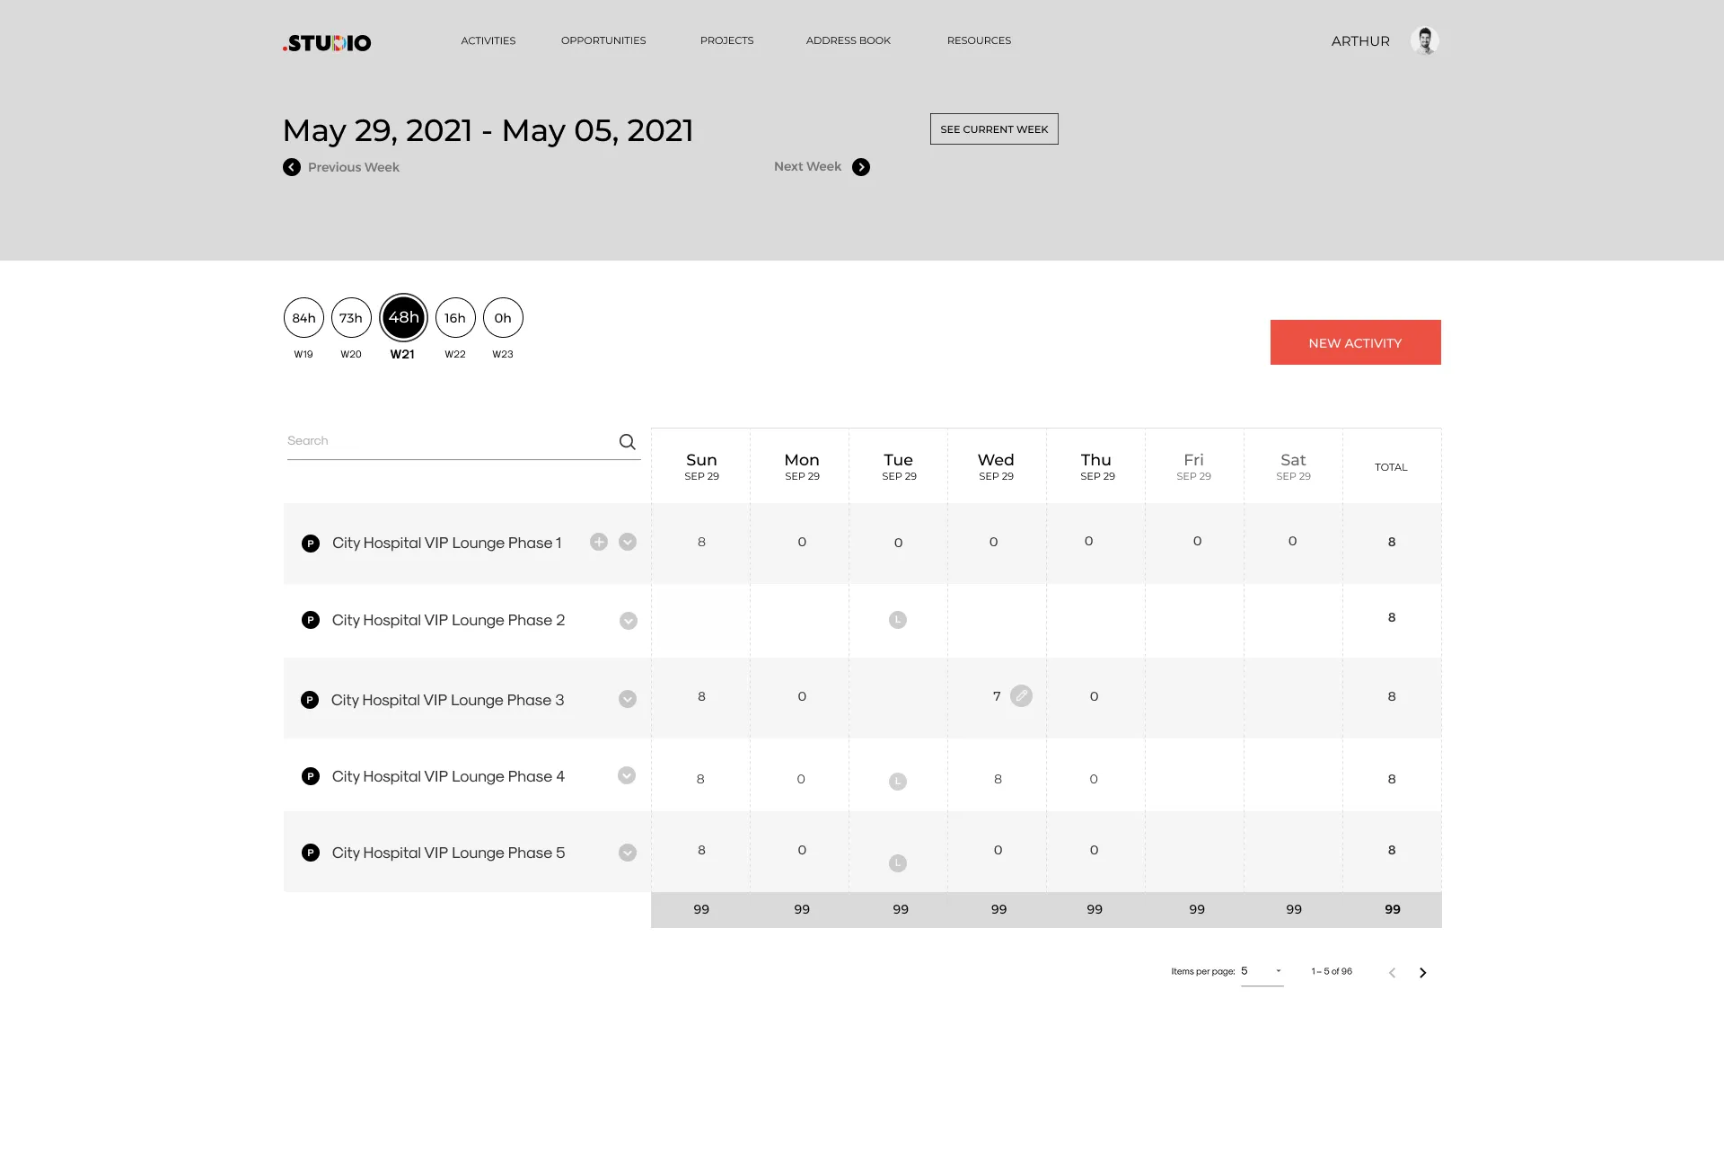The image size is (1724, 1176).
Task: Click the plus icon on City Hospital VIP Lounge Phase 1
Action: (598, 542)
